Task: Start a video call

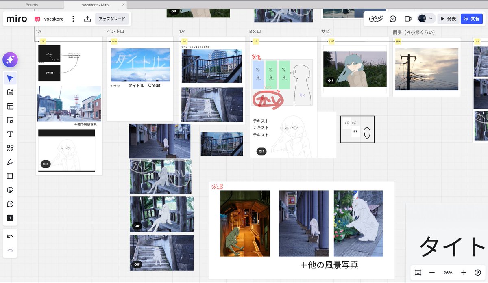Action: coord(408,19)
